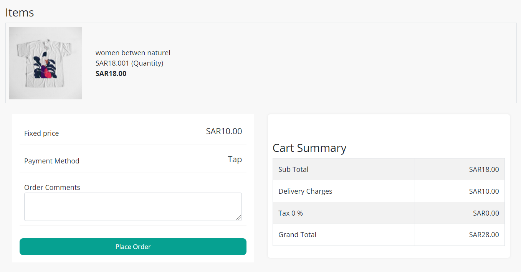The image size is (521, 272).
Task: Click the SAR0.00 tax amount
Action: [x=486, y=213]
